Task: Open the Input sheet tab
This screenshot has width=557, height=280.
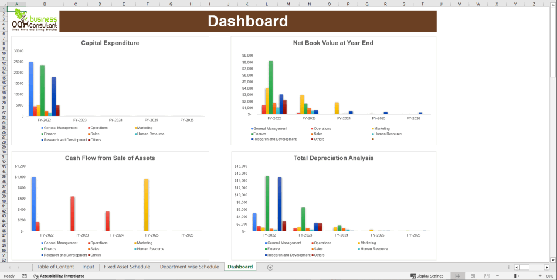Action: [88, 267]
